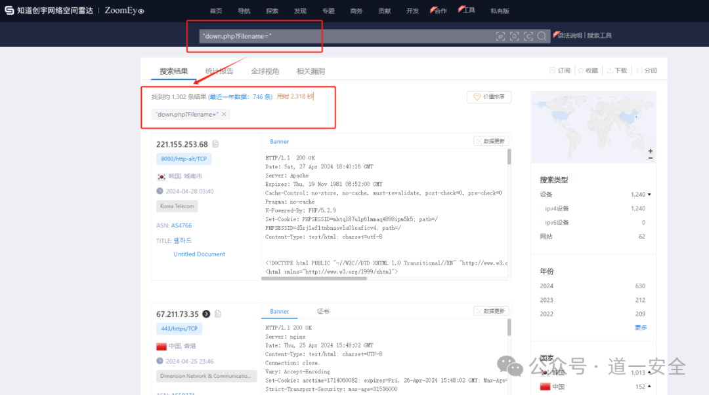Click the "down.php?Filename=" search input field
Viewport: 709px width, 395px height.
click(346, 37)
